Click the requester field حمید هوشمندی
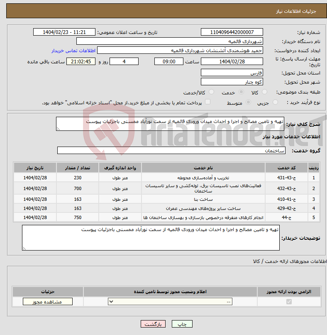The height and width of the screenshot is (335, 327). pos(180,51)
